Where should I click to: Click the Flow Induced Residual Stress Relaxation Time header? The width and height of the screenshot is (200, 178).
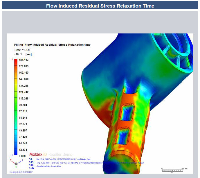point(100,6)
